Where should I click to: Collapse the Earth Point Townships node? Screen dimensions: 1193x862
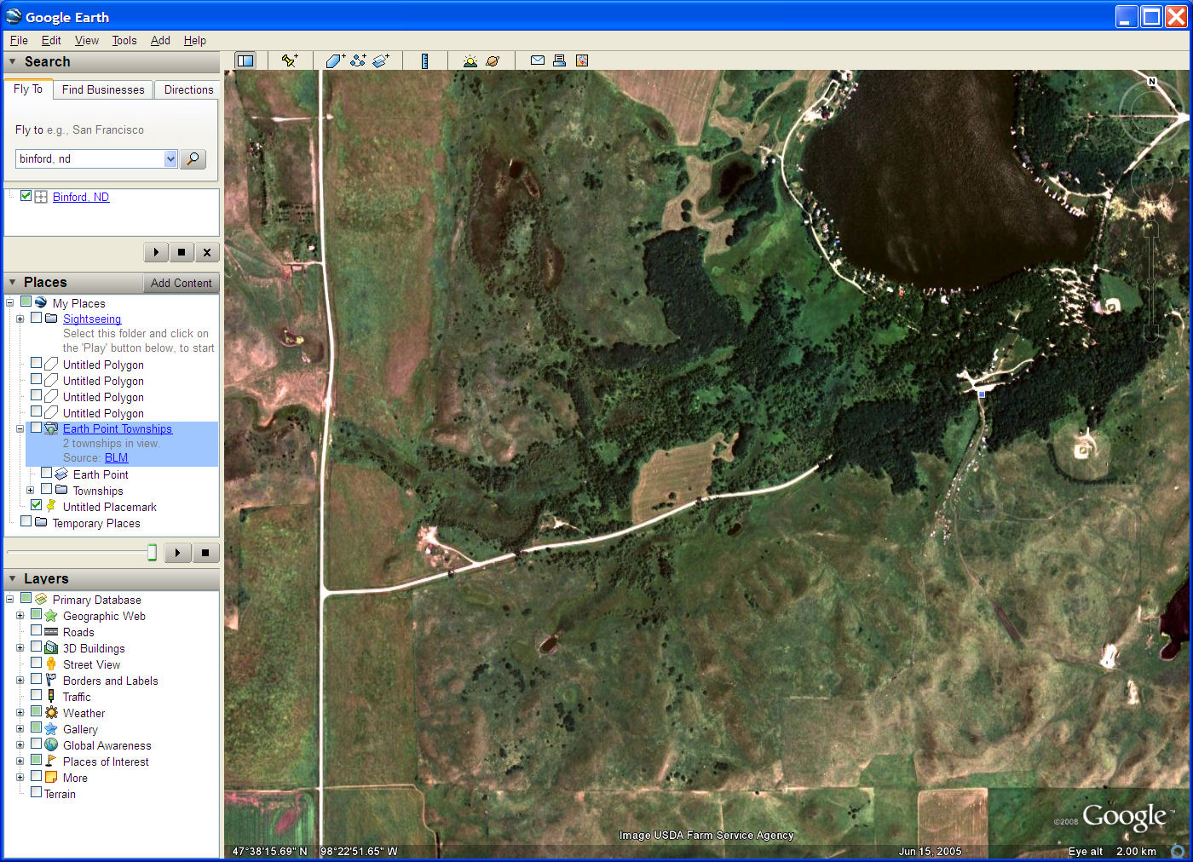coord(20,428)
